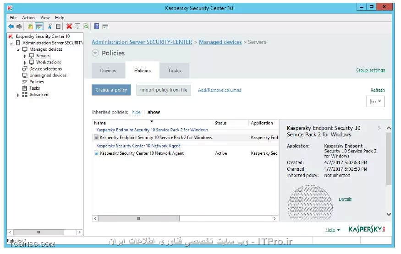Open the Help dropdown at the bottom

click(x=332, y=230)
